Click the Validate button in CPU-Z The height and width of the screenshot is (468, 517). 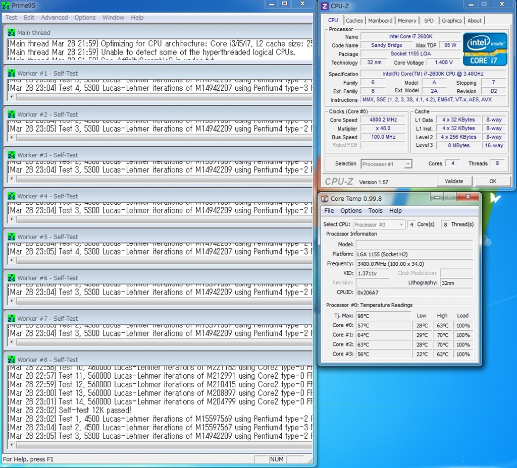click(x=454, y=181)
